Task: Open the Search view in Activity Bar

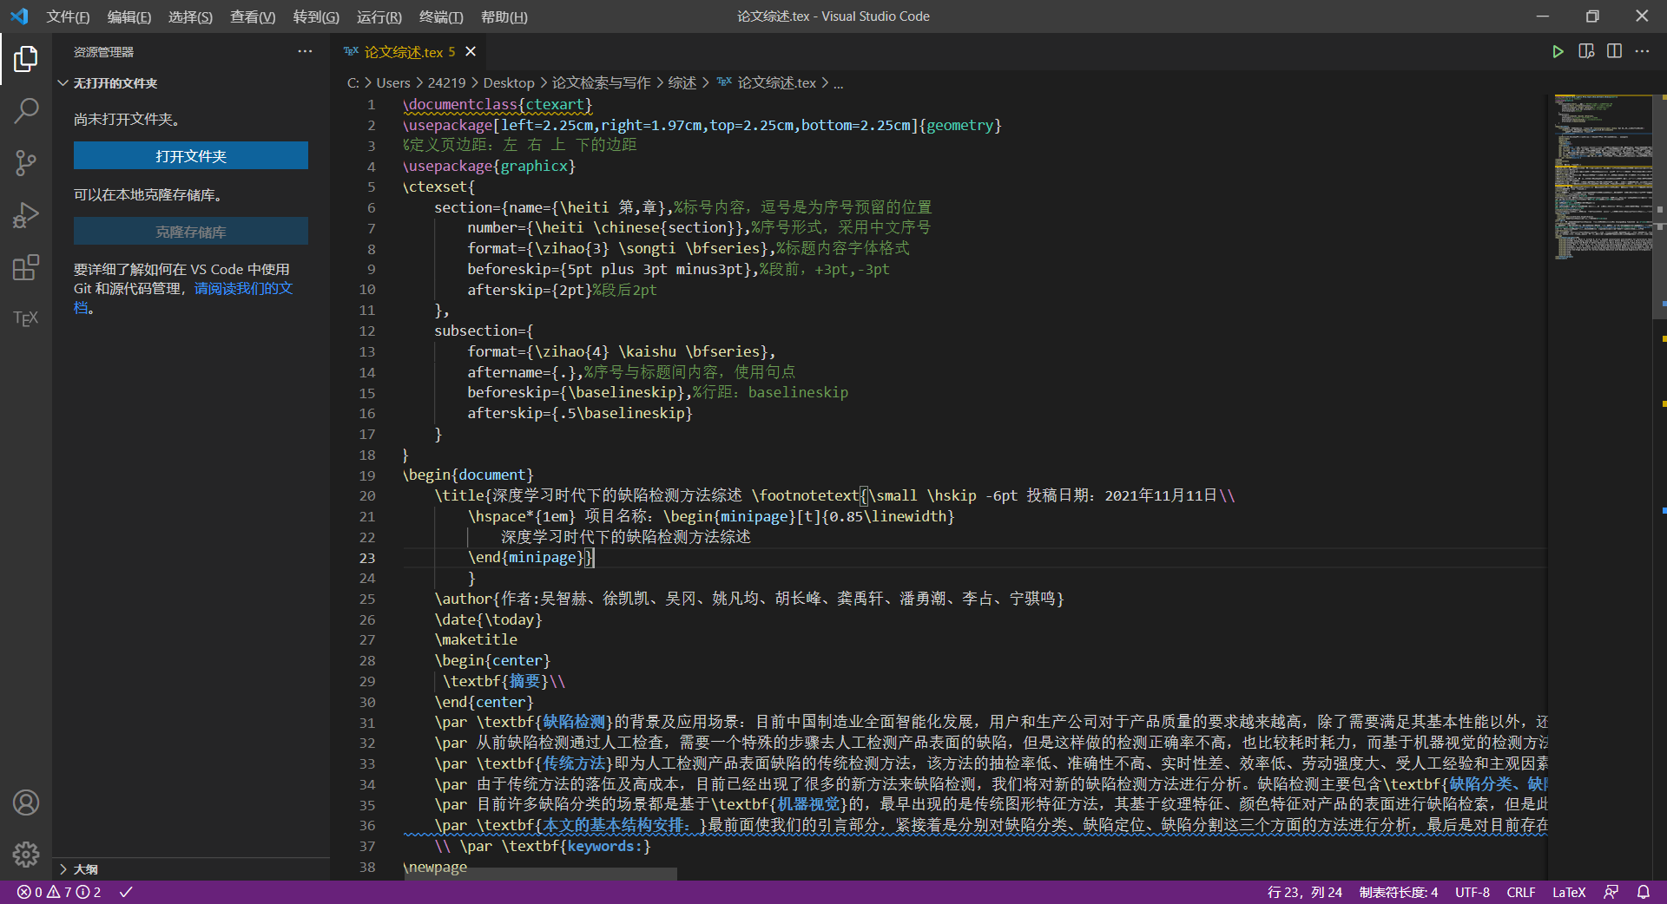Action: pyautogui.click(x=25, y=111)
